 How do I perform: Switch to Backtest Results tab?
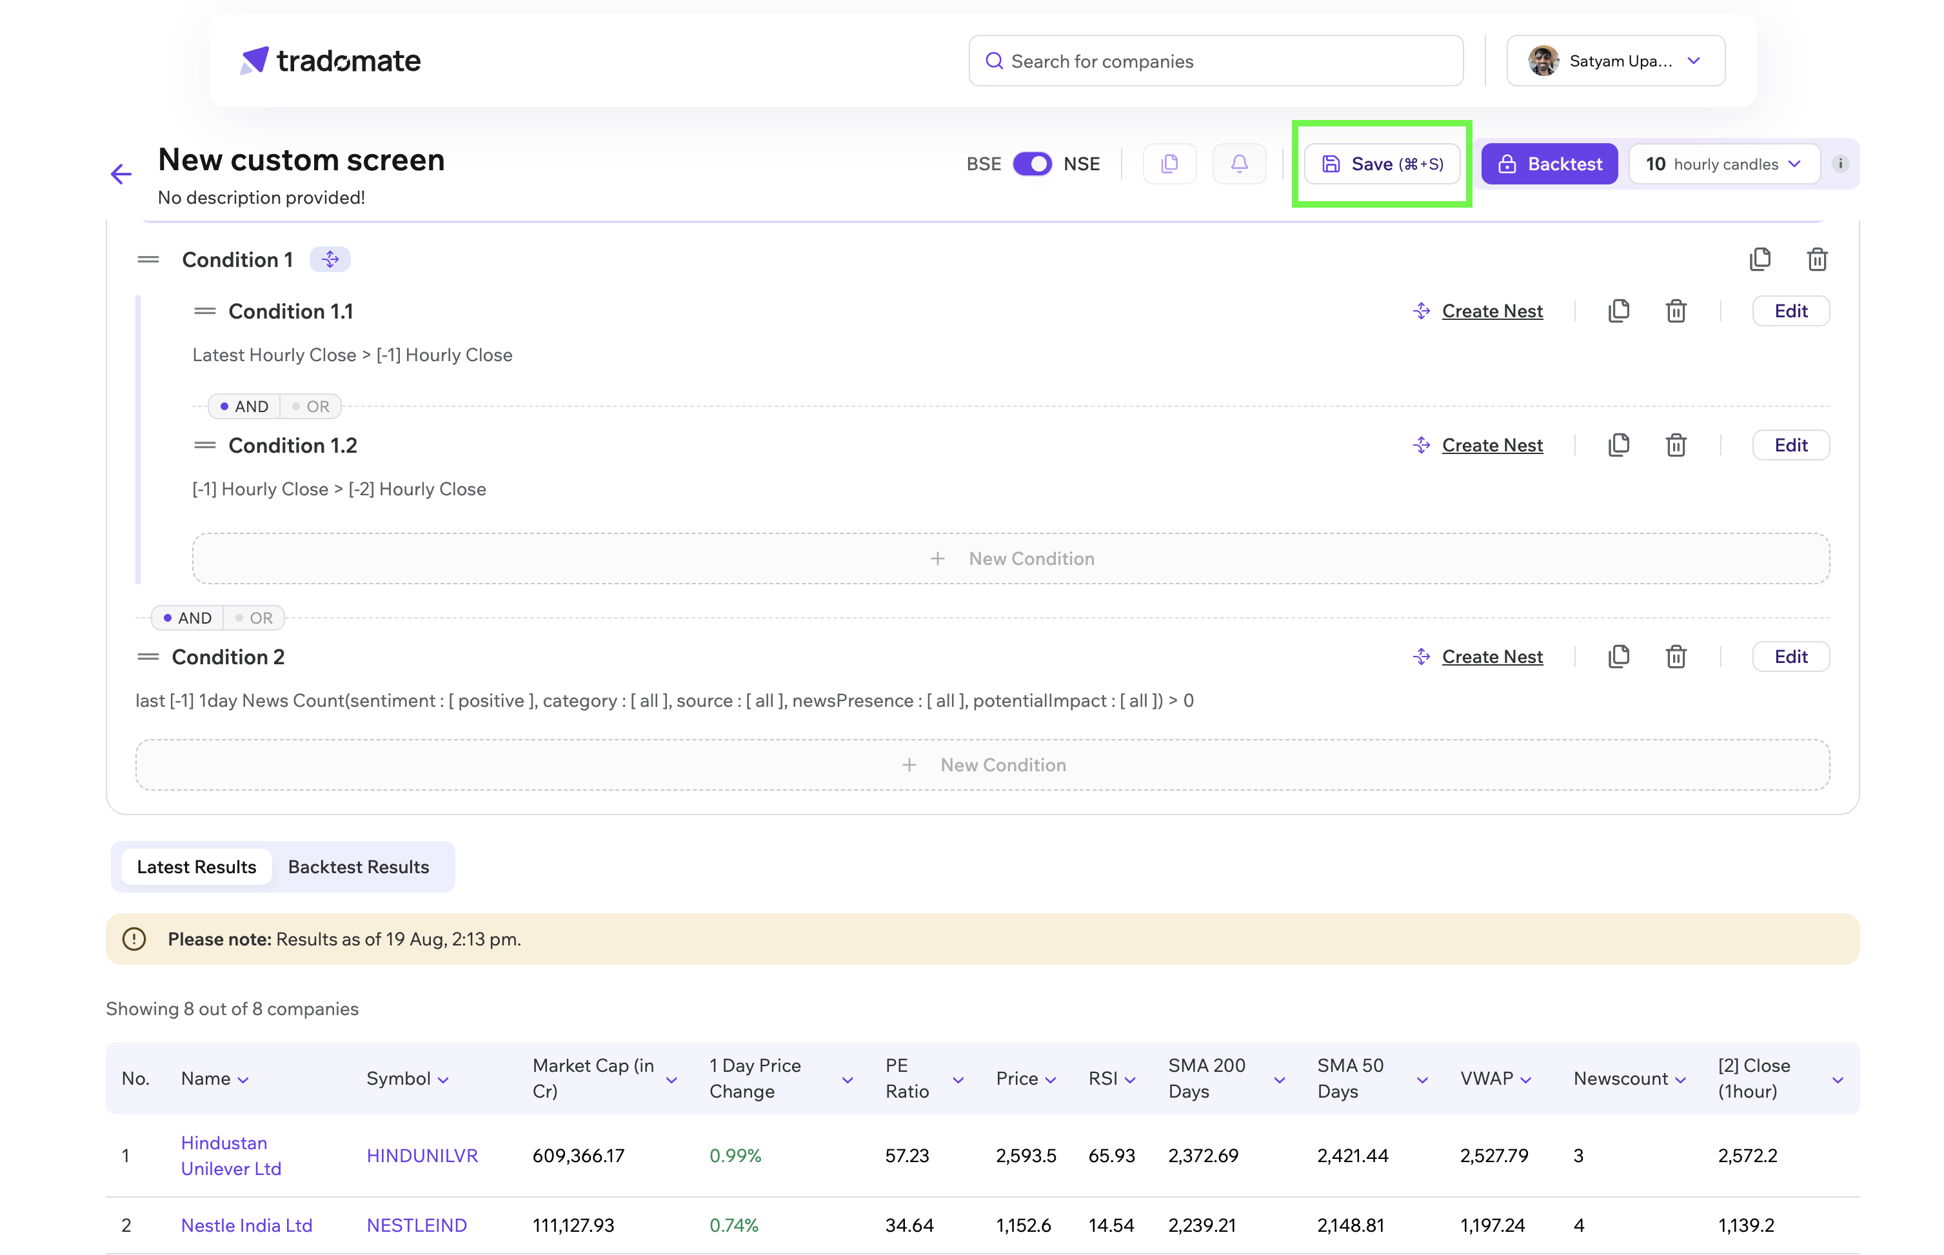(358, 867)
